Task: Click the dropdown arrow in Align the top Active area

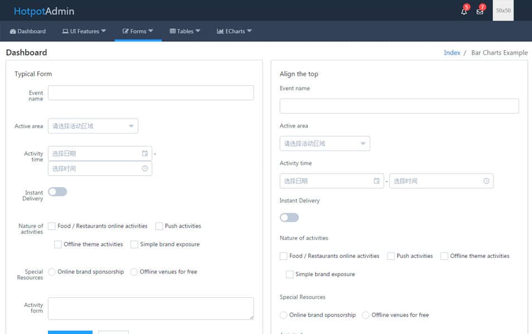Action: click(363, 144)
